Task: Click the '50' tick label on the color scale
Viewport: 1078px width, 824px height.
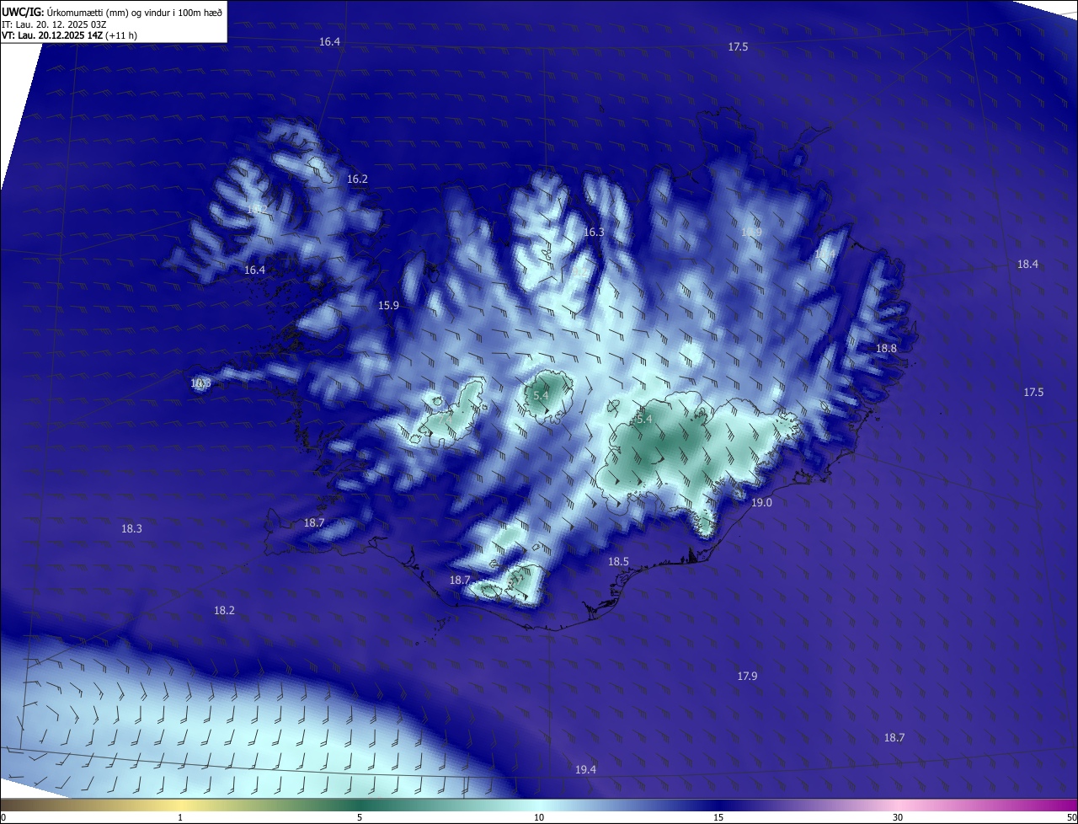Action: [x=1071, y=817]
